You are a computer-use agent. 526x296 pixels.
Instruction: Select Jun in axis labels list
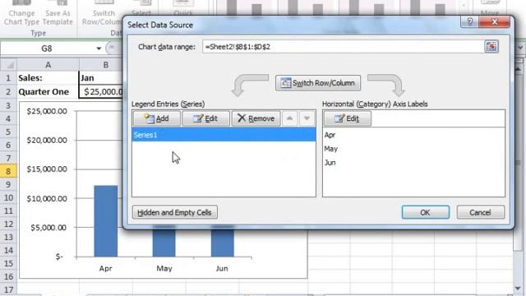[330, 163]
